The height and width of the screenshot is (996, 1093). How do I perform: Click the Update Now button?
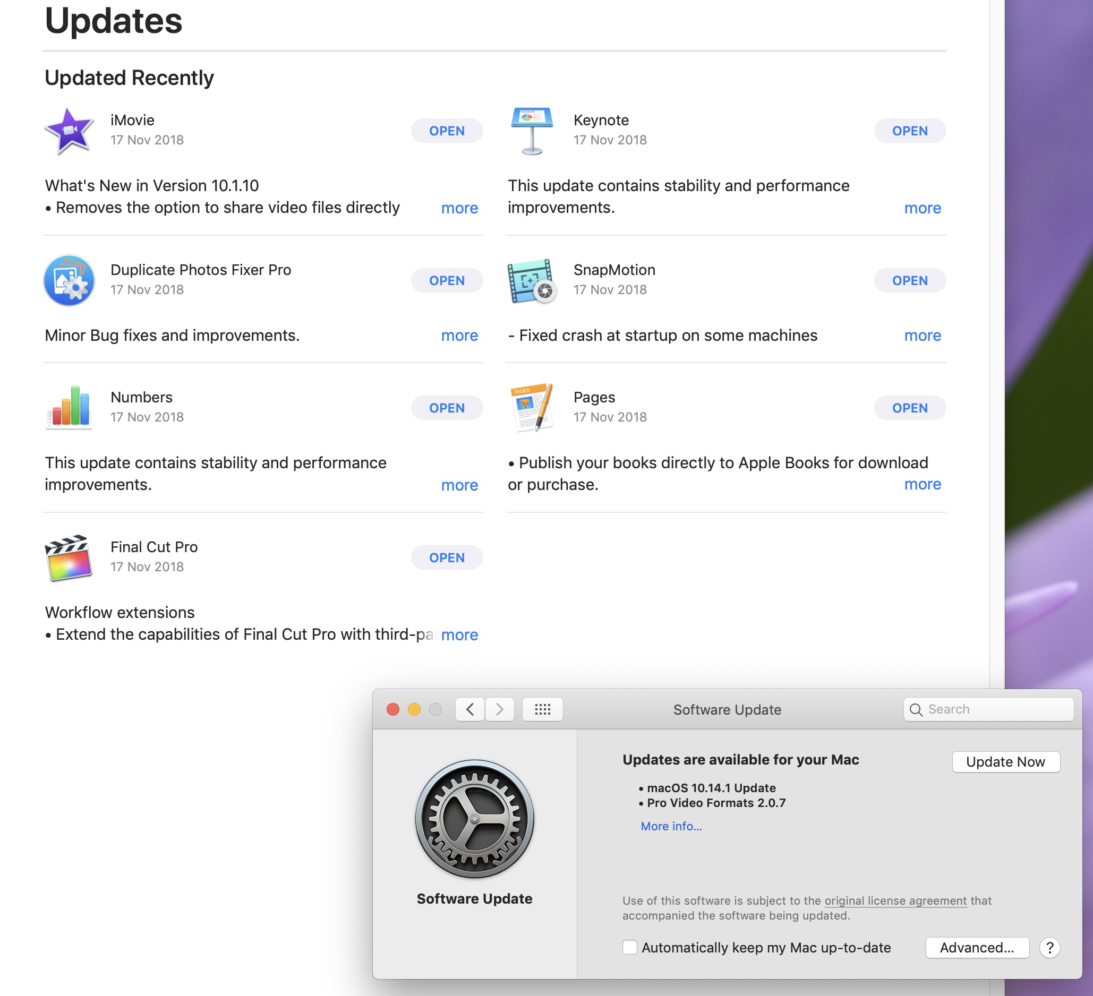[1006, 761]
